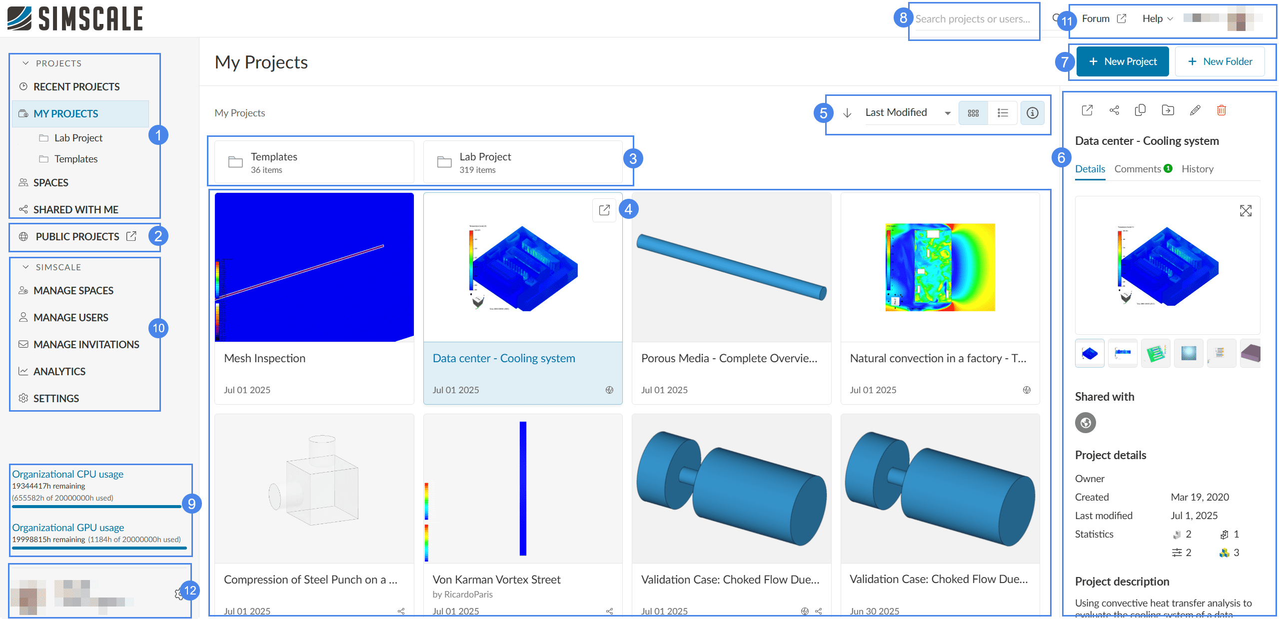Open the Organizational CPU usage link
Screen dimensions: 1279x619
[67, 474]
